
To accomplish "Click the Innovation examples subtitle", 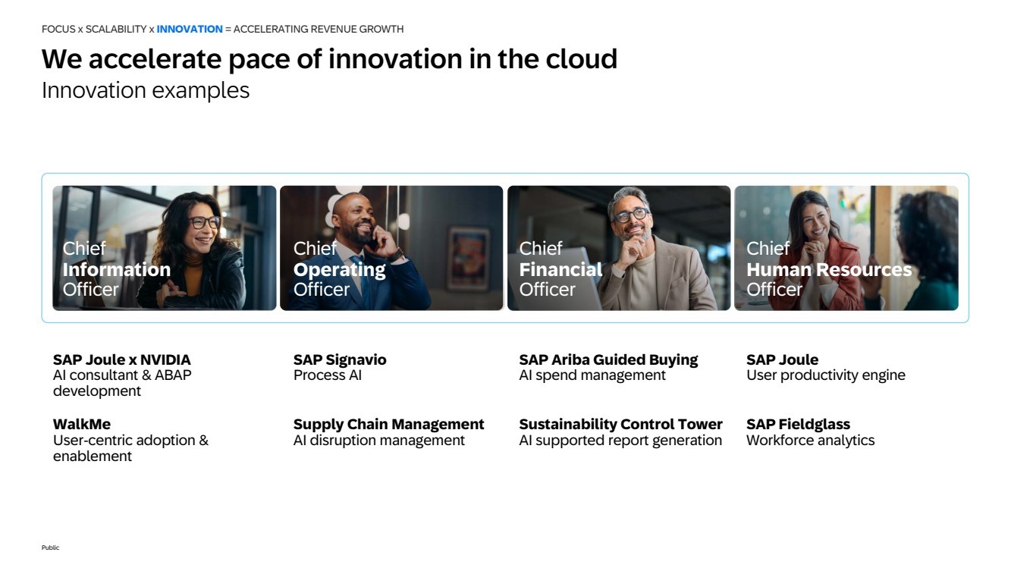I will [146, 90].
